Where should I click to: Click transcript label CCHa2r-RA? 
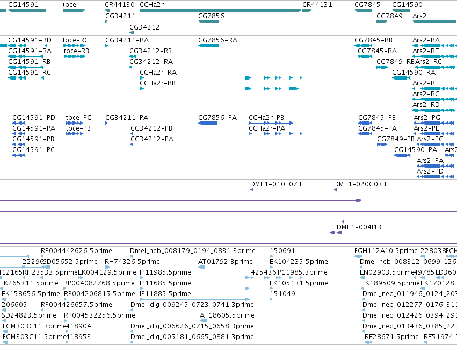[158, 73]
